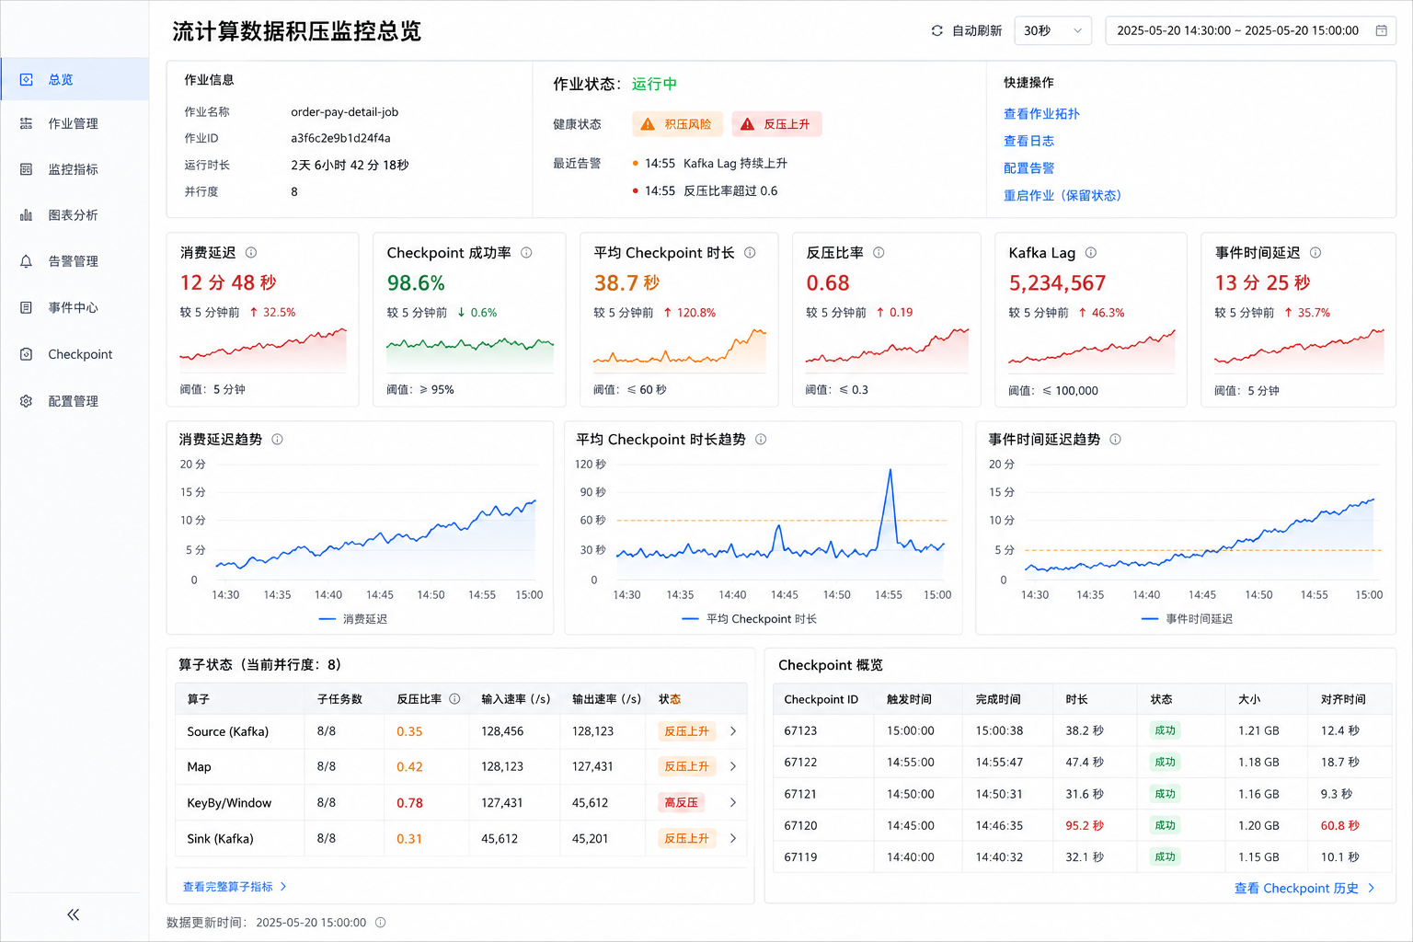Click the 配置告警 link
The image size is (1413, 942).
[1028, 168]
